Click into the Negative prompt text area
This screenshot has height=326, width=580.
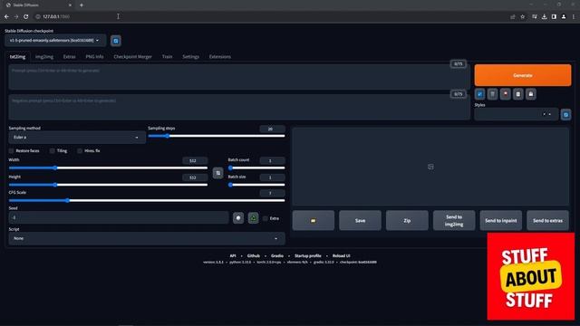(239, 107)
